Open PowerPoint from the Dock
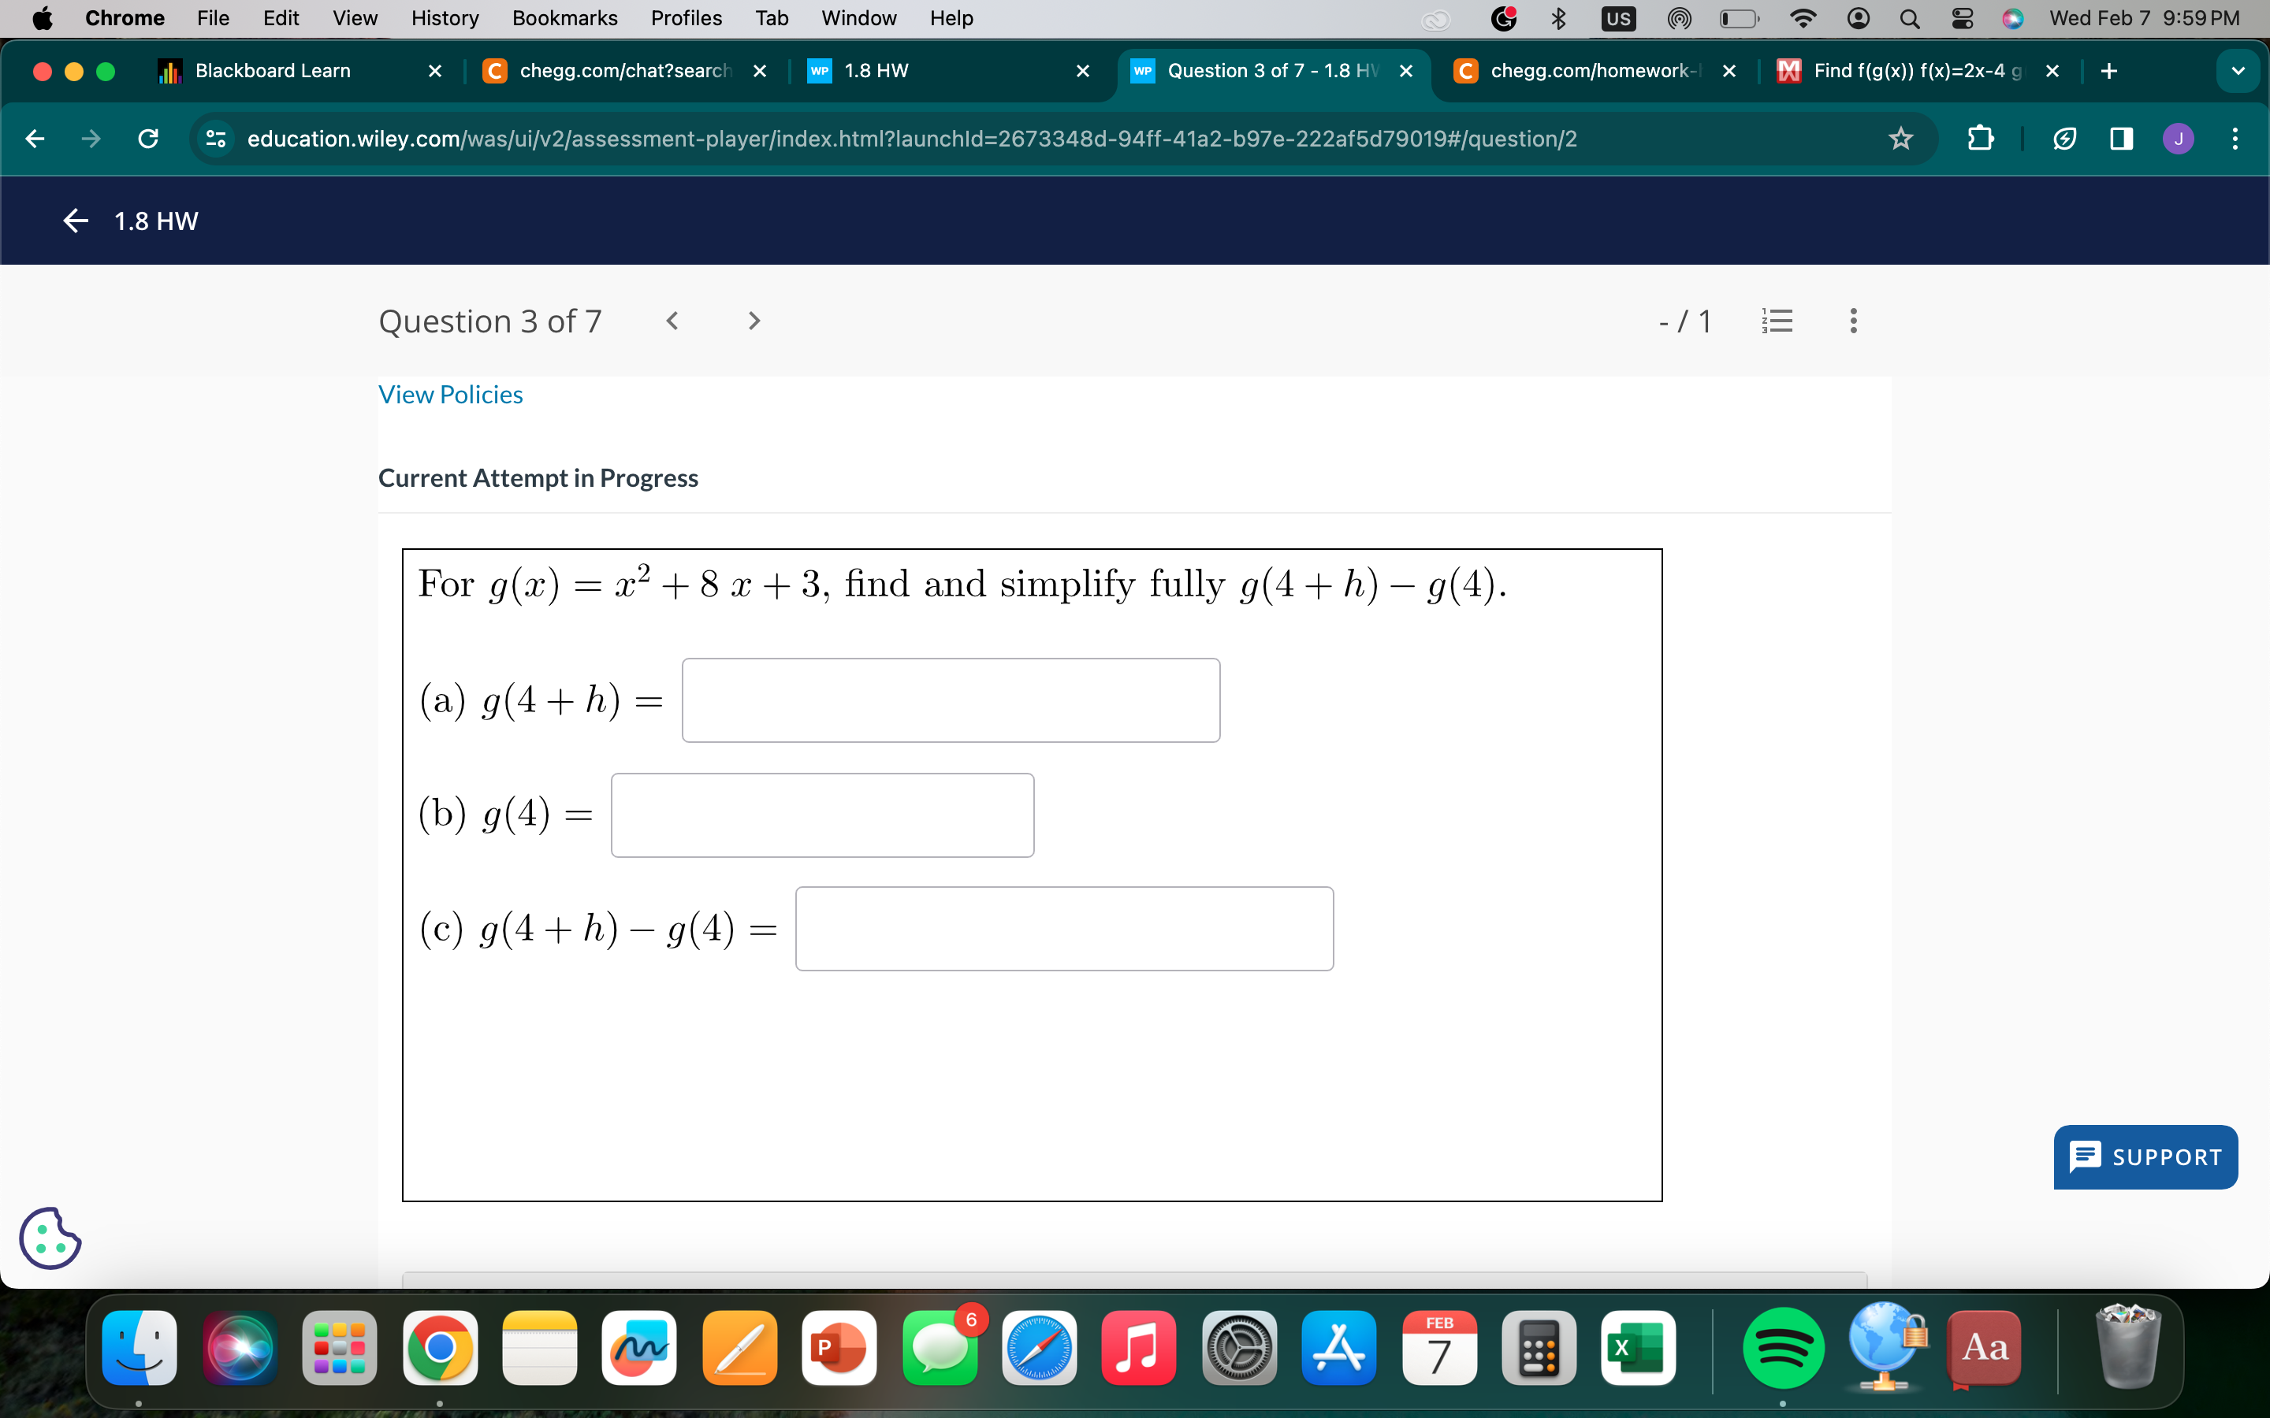2270x1418 pixels. (839, 1348)
